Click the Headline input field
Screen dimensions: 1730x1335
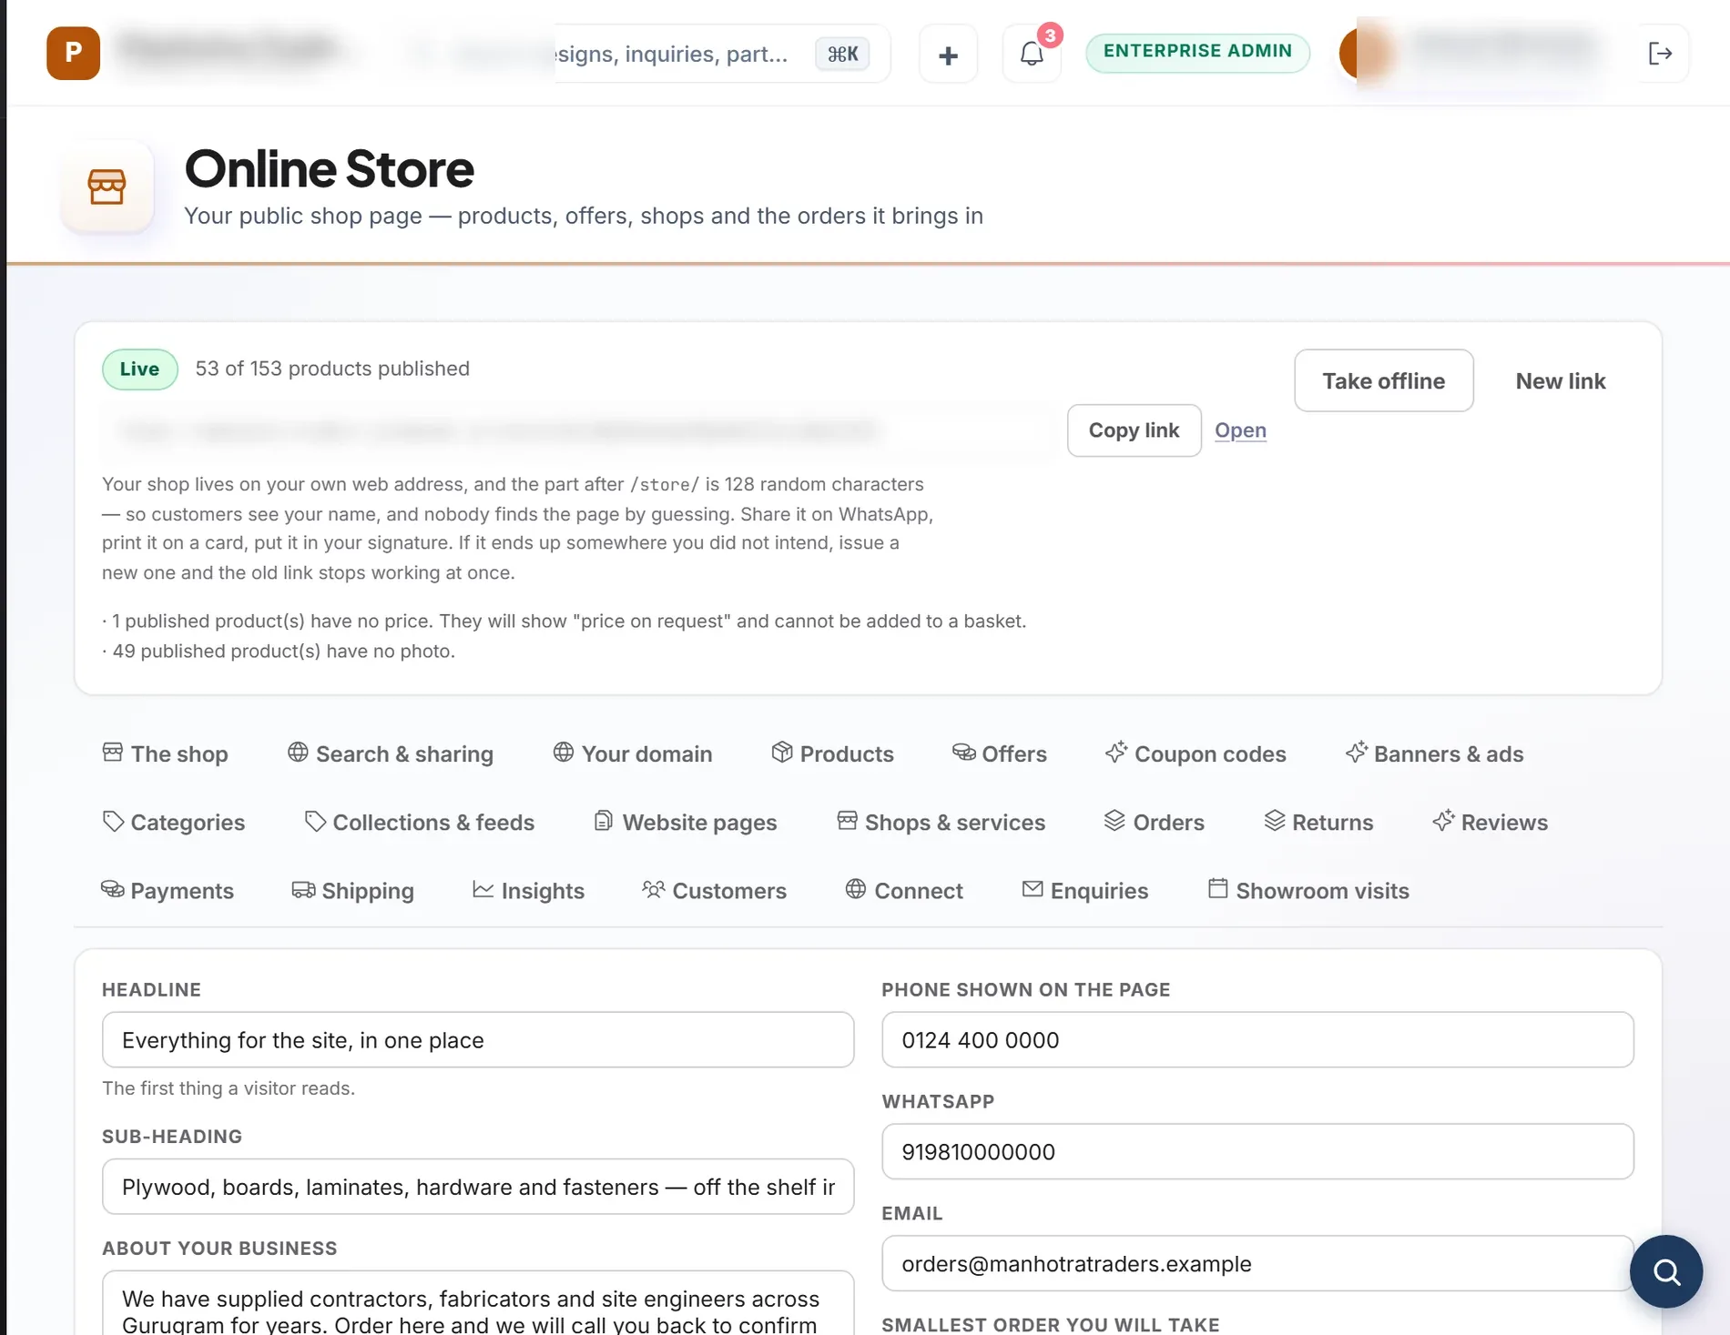pyautogui.click(x=478, y=1039)
